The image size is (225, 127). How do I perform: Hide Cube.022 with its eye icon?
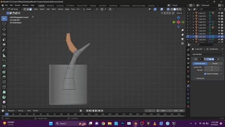(219, 37)
